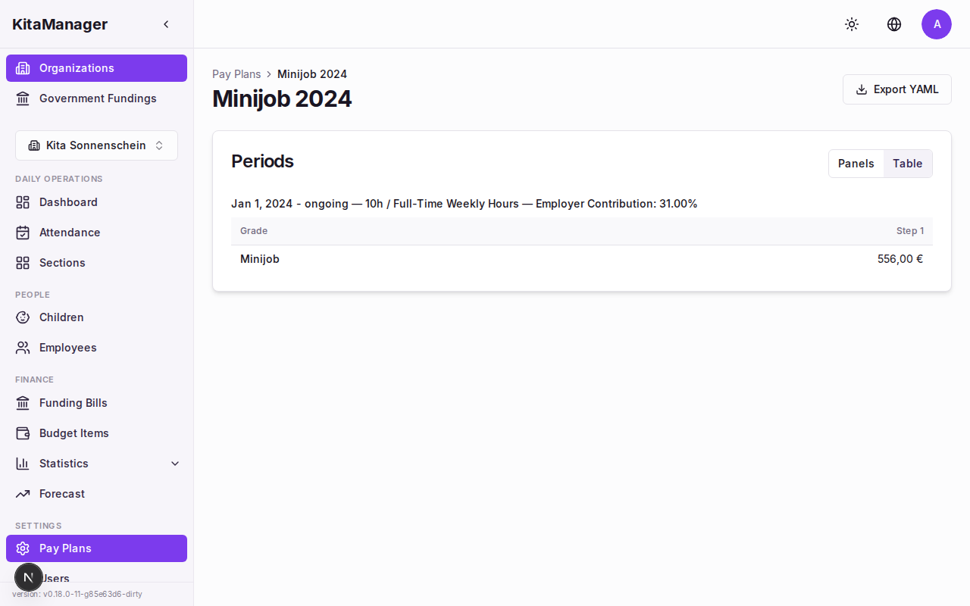This screenshot has height=606, width=970.
Task: Switch periods view to Panels
Action: [x=856, y=164]
